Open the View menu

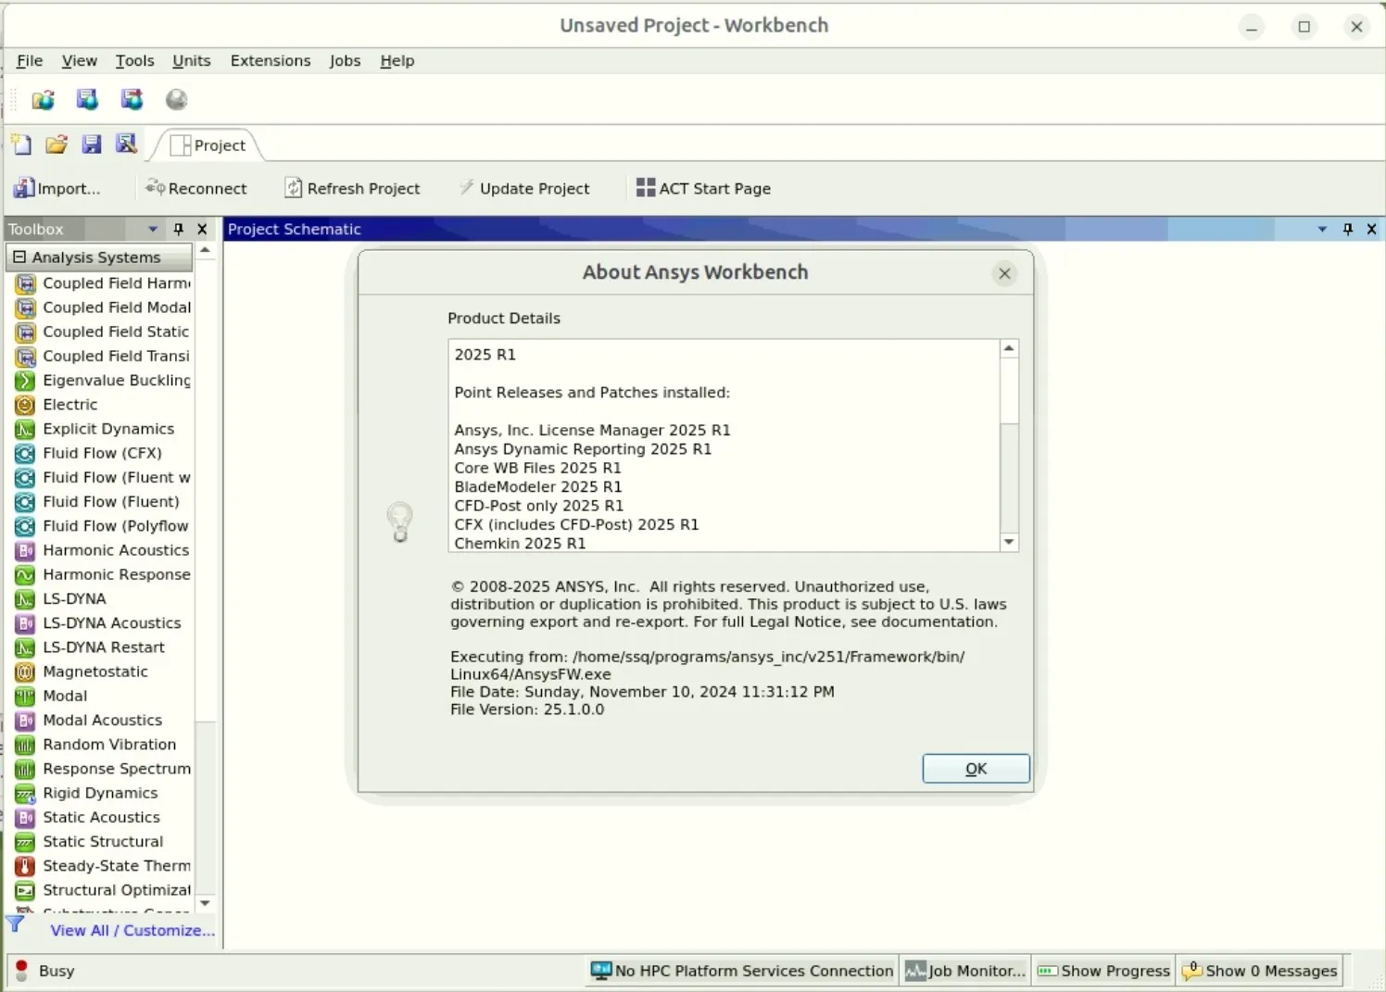click(79, 60)
